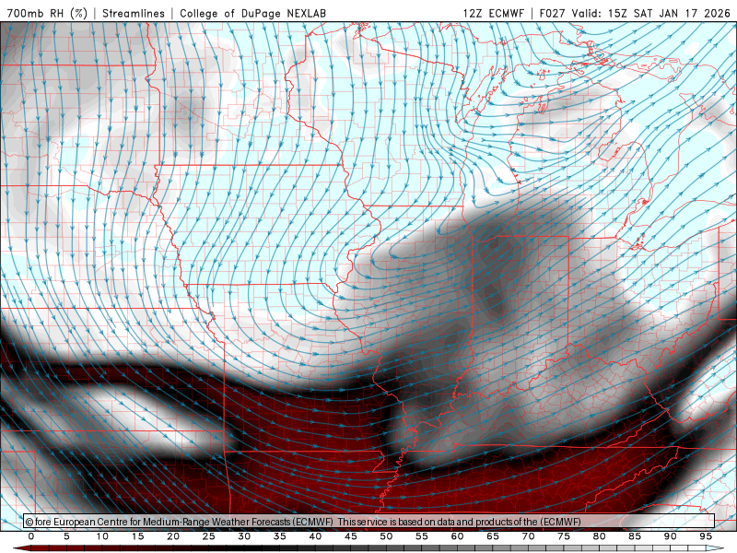Click the "F027" forecast hour text

pyautogui.click(x=552, y=13)
